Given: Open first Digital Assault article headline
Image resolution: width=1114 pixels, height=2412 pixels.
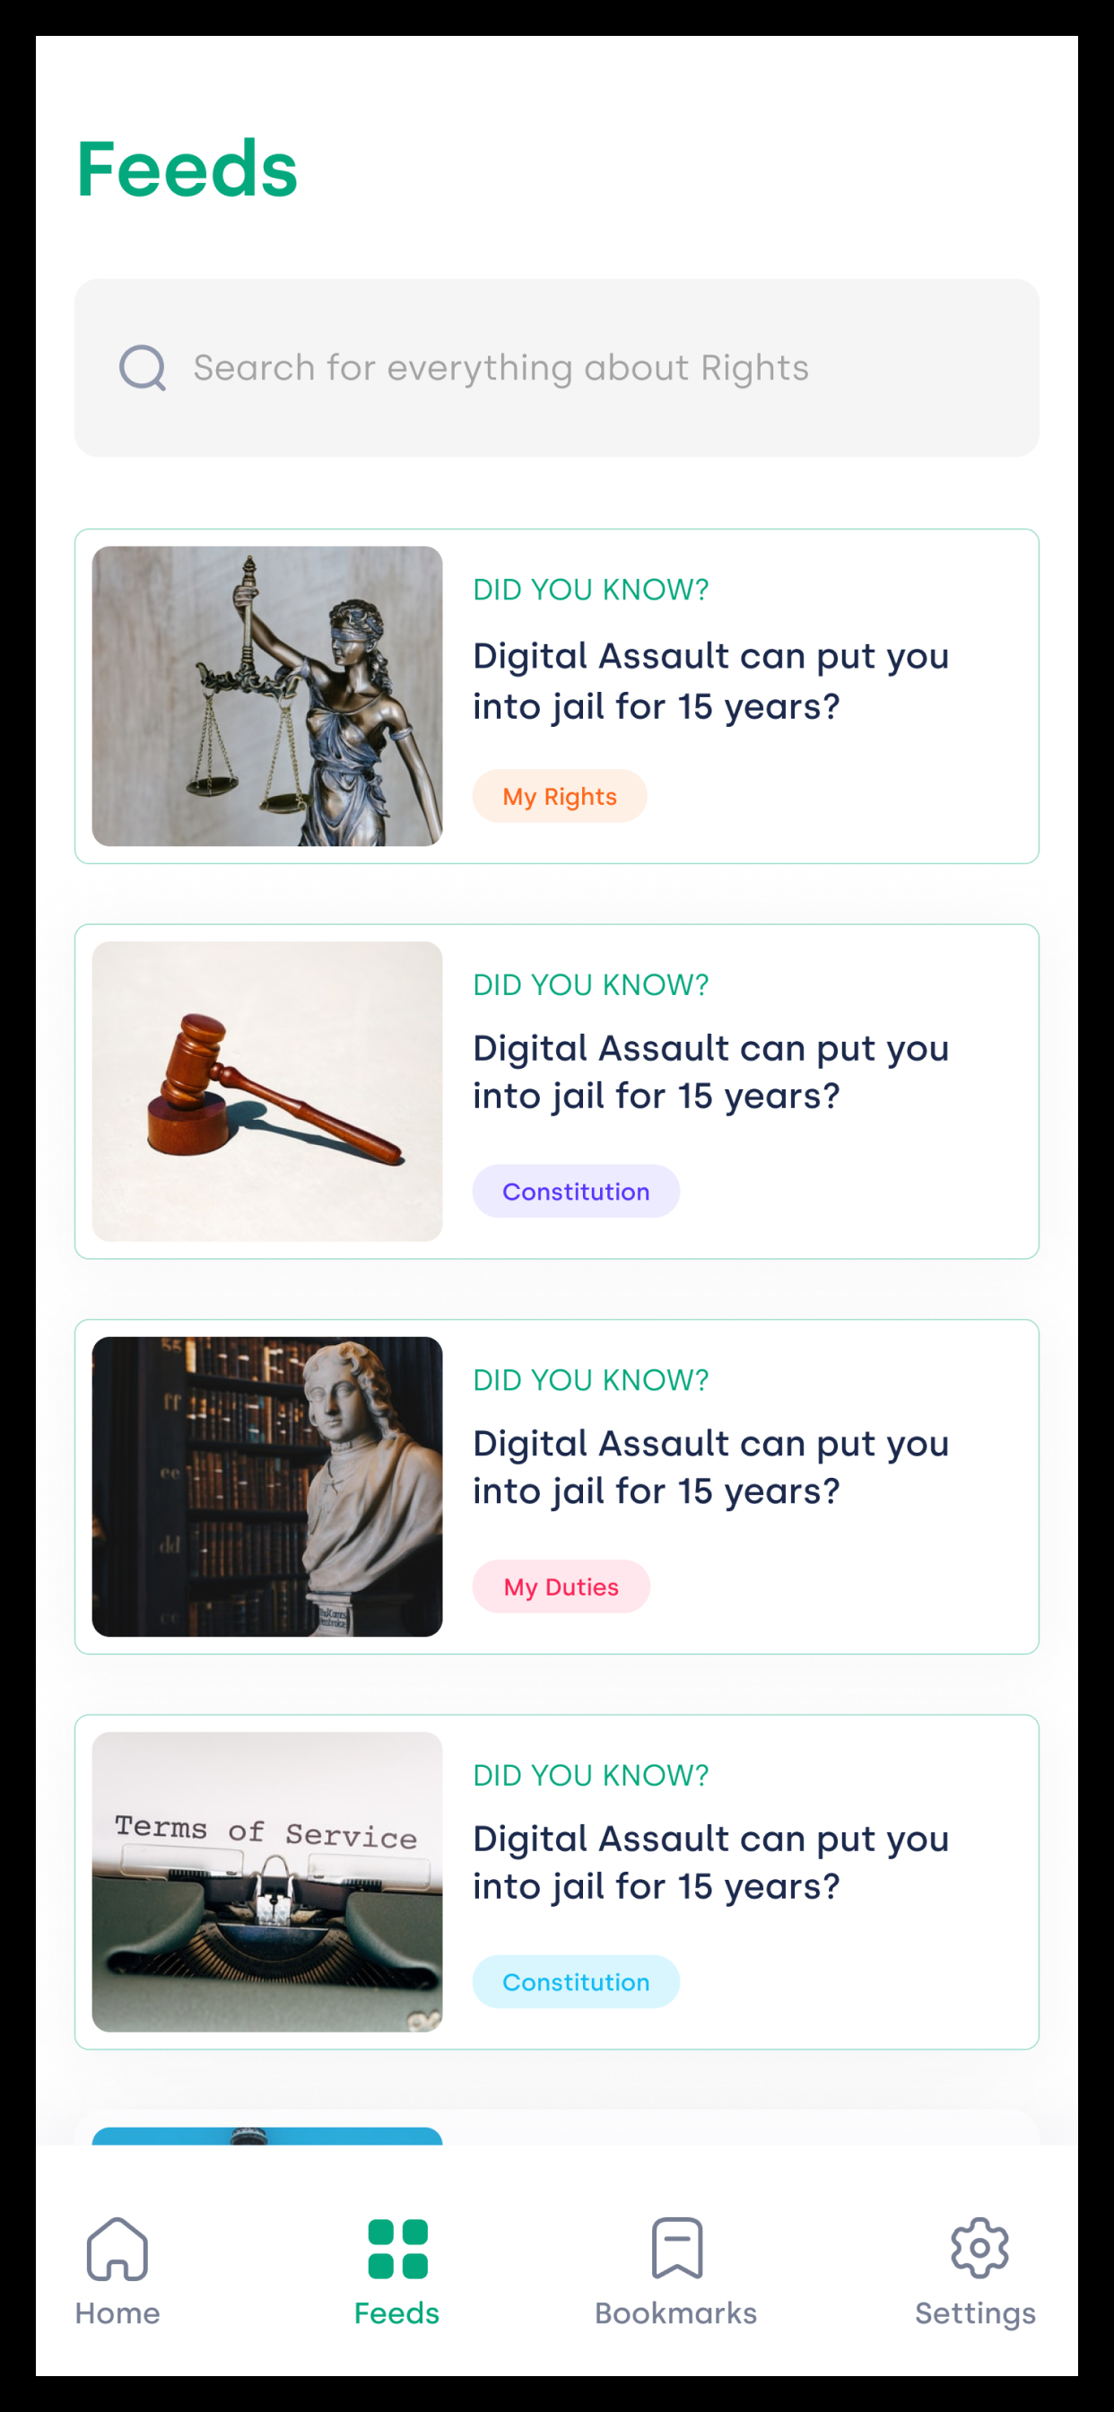Looking at the screenshot, I should (x=710, y=681).
